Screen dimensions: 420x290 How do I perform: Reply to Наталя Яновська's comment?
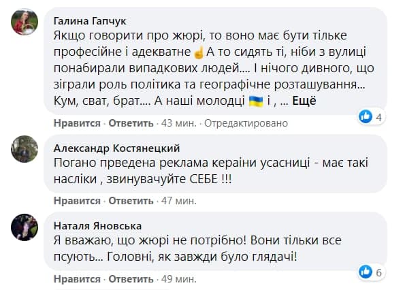coord(131,279)
